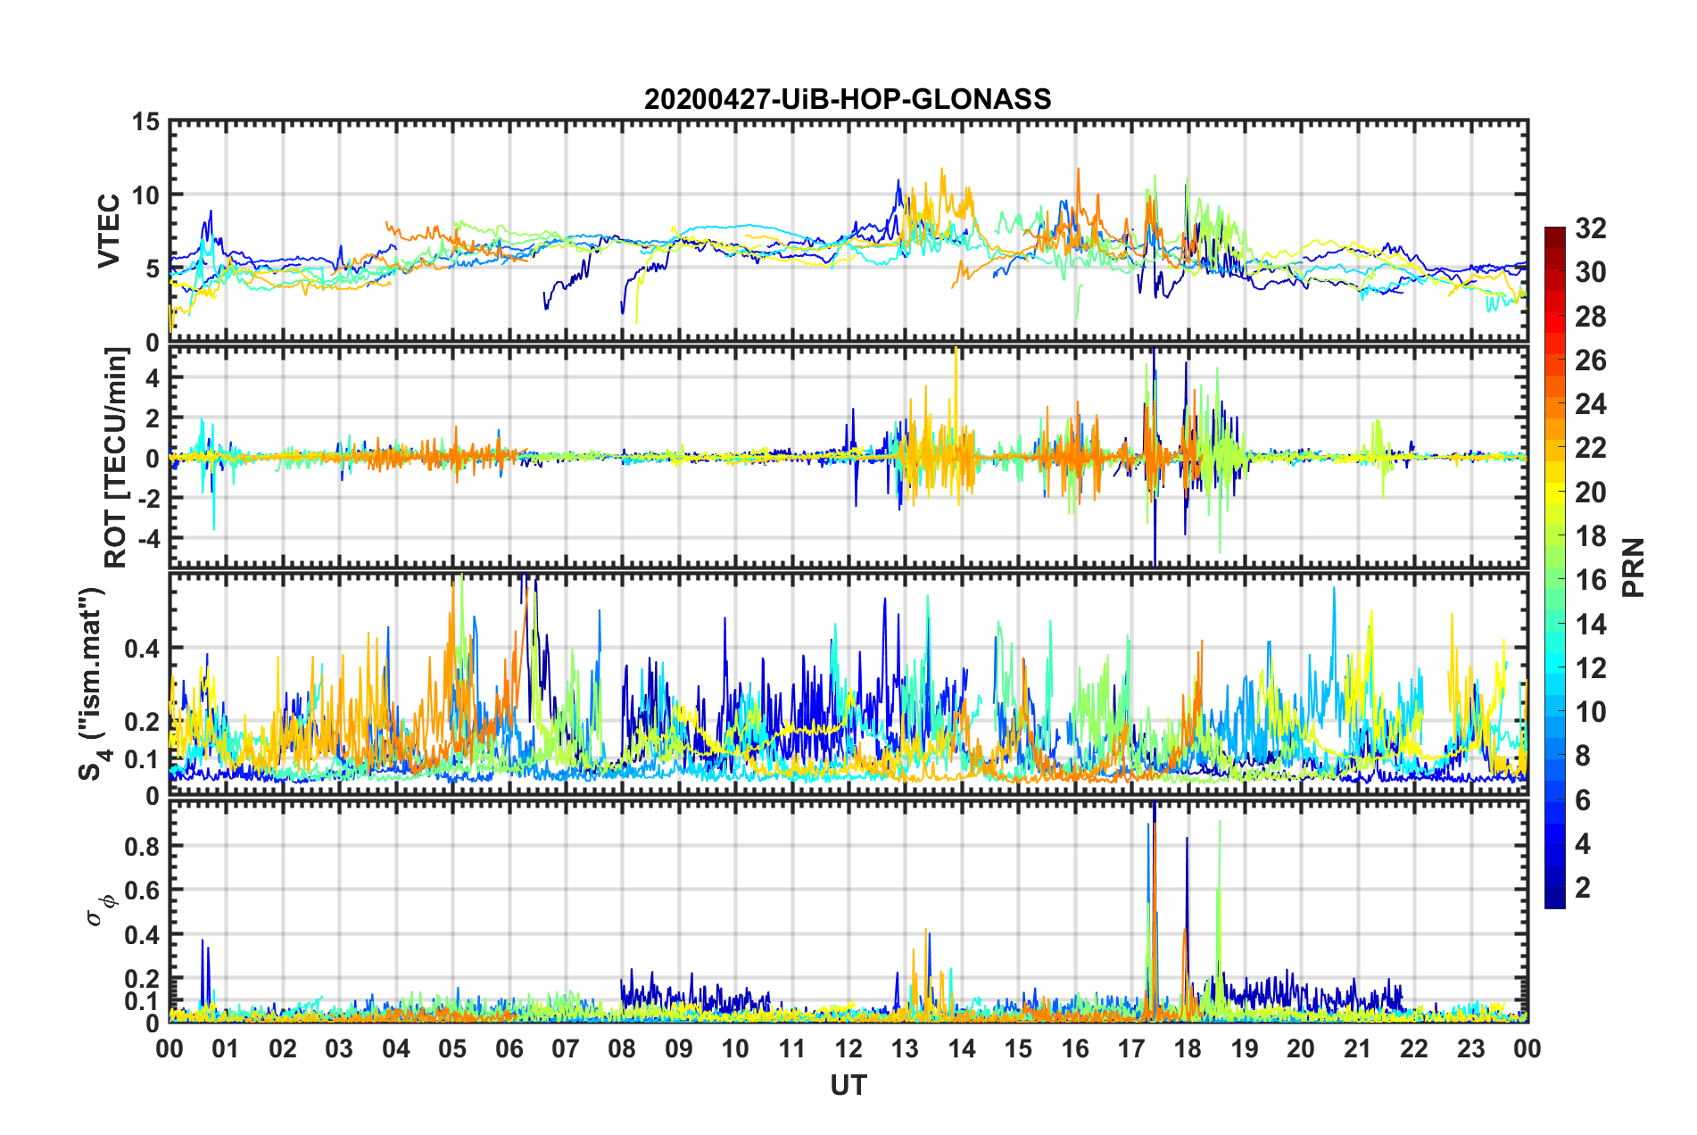Click the 06 hour tick on x-axis
Viewport: 1697px width, 1135px height.
pos(509,1048)
